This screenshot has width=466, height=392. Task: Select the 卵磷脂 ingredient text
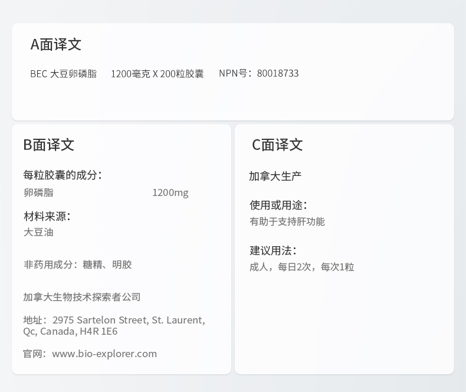(x=38, y=192)
